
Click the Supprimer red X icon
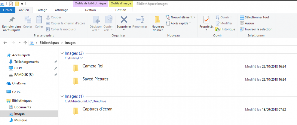[124, 20]
